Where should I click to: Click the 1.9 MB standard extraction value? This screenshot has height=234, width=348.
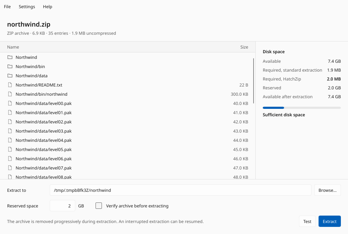click(334, 70)
